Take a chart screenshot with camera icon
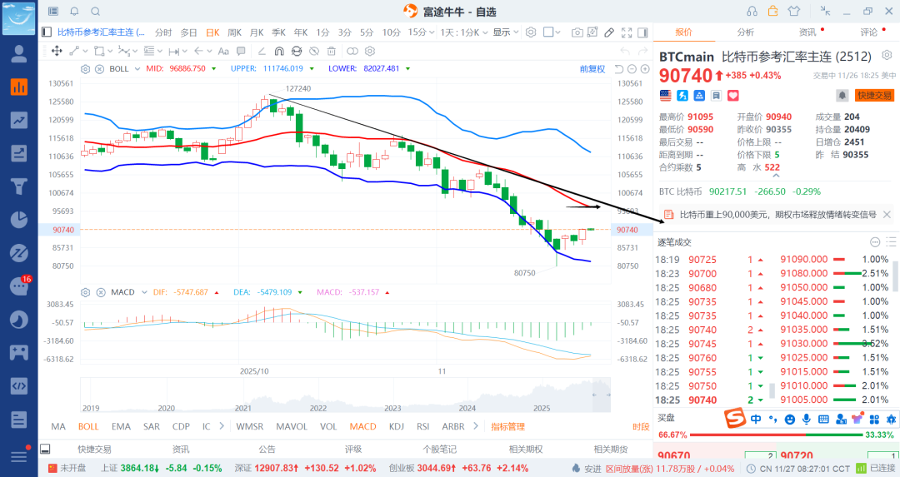 click(577, 32)
